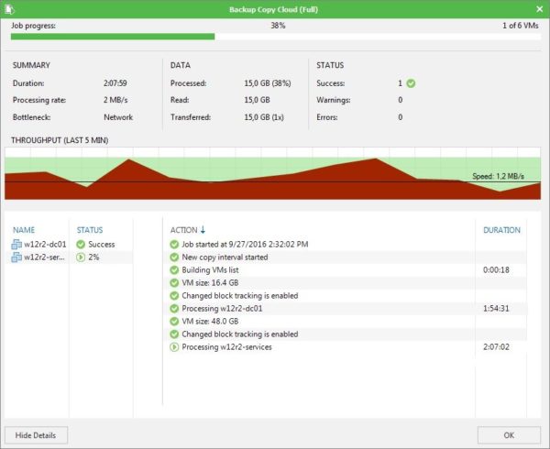Click the Success status icon for w12r2-dc01

coord(81,245)
